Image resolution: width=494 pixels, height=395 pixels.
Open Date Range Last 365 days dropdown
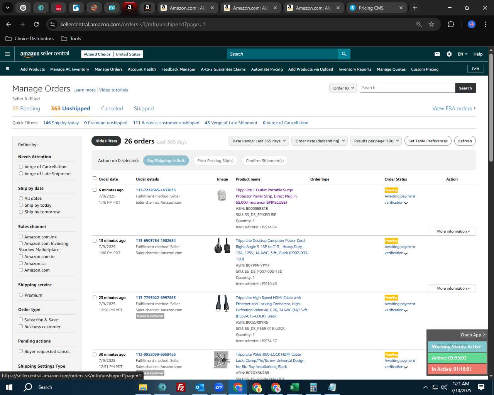(x=259, y=141)
